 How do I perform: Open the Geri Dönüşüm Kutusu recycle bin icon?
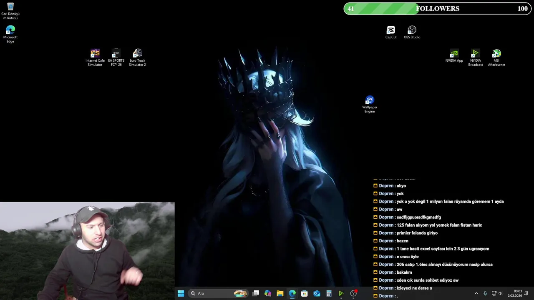point(10,11)
